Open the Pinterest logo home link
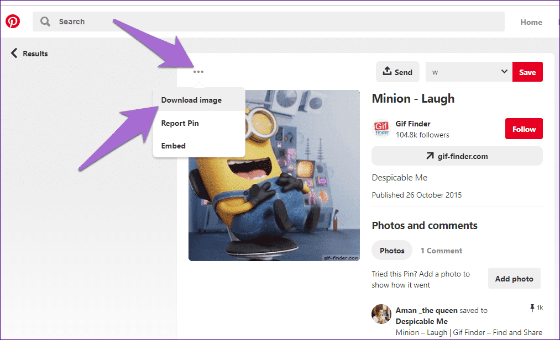The height and width of the screenshot is (340, 560). pos(13,22)
